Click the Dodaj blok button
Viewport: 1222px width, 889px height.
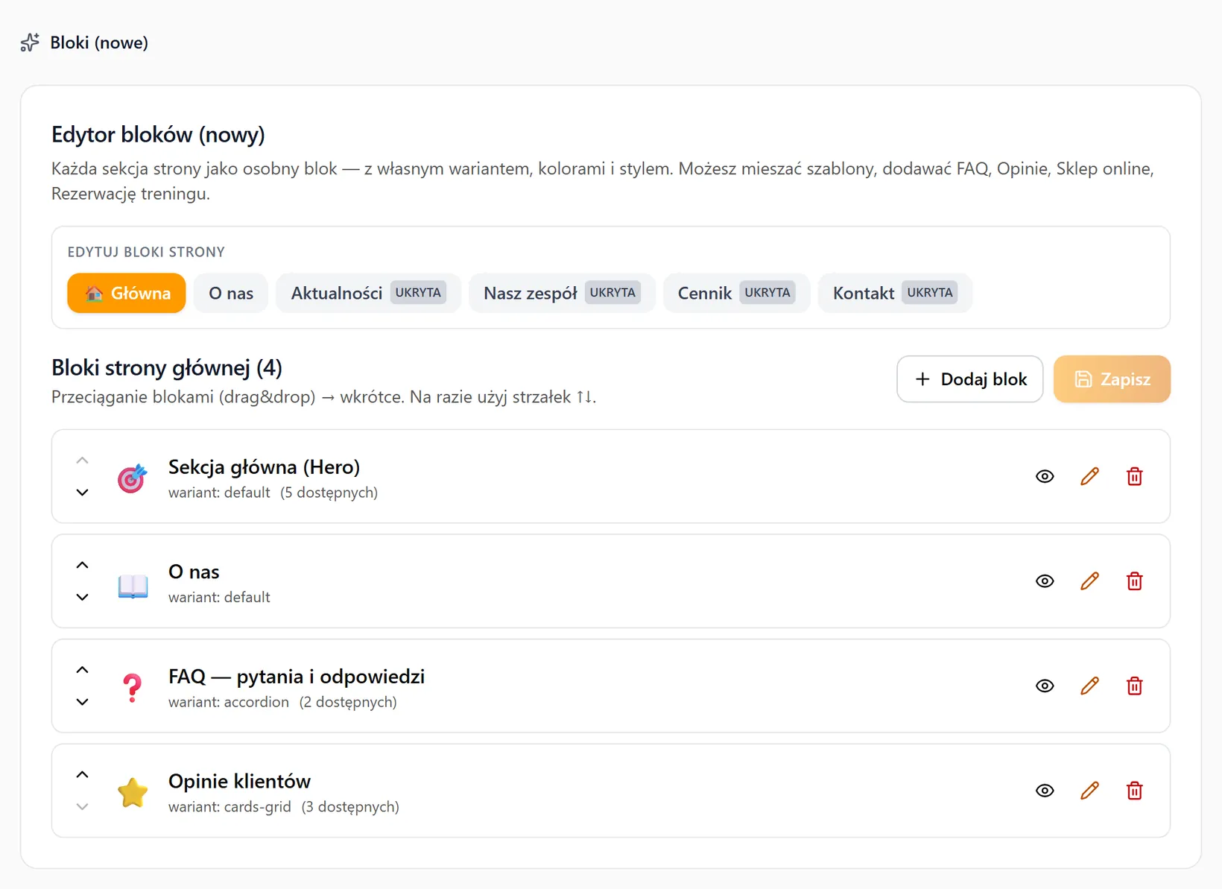969,379
